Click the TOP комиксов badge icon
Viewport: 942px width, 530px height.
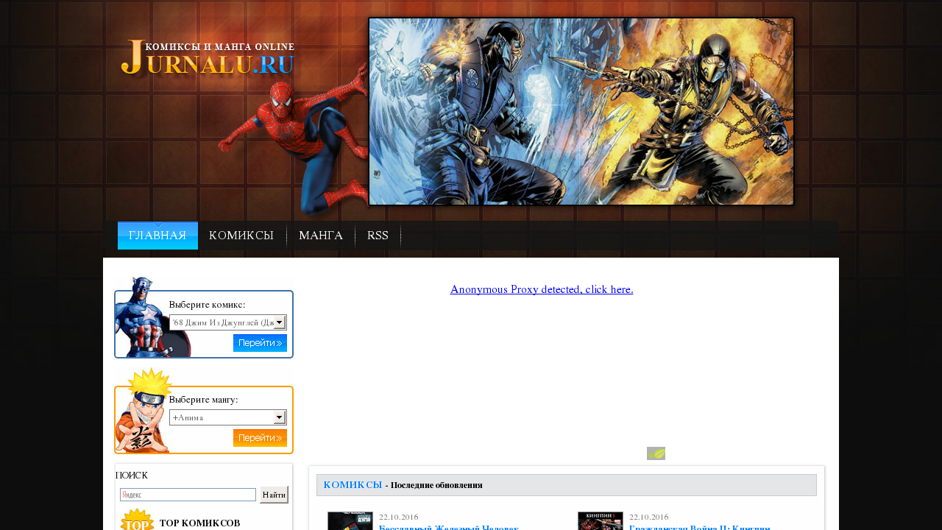pos(137,520)
